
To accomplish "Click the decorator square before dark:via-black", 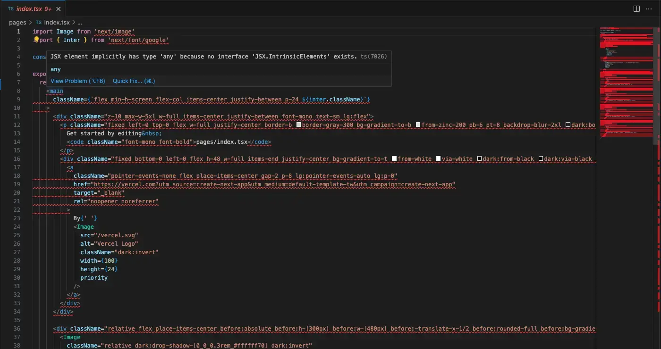I will (x=541, y=159).
